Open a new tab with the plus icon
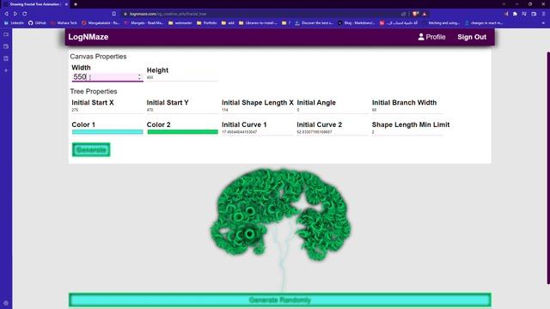Viewport: 550px width, 309px height. 76,4
